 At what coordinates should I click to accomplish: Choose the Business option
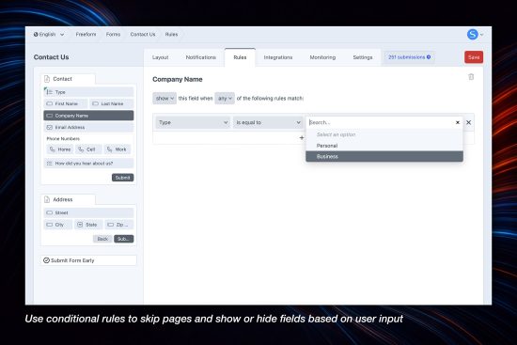click(384, 156)
